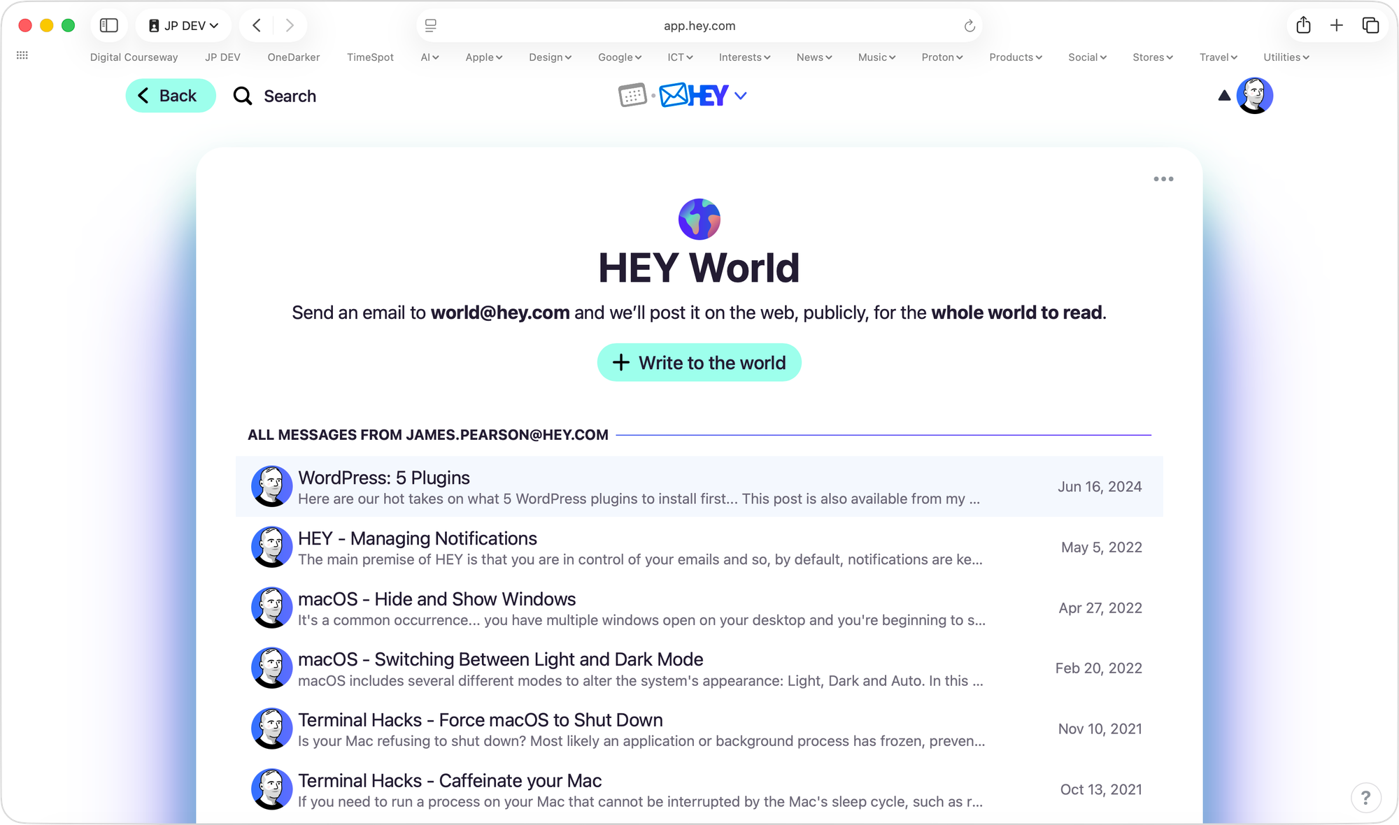The image size is (1399, 825).
Task: Click Write to the world button
Action: [699, 362]
